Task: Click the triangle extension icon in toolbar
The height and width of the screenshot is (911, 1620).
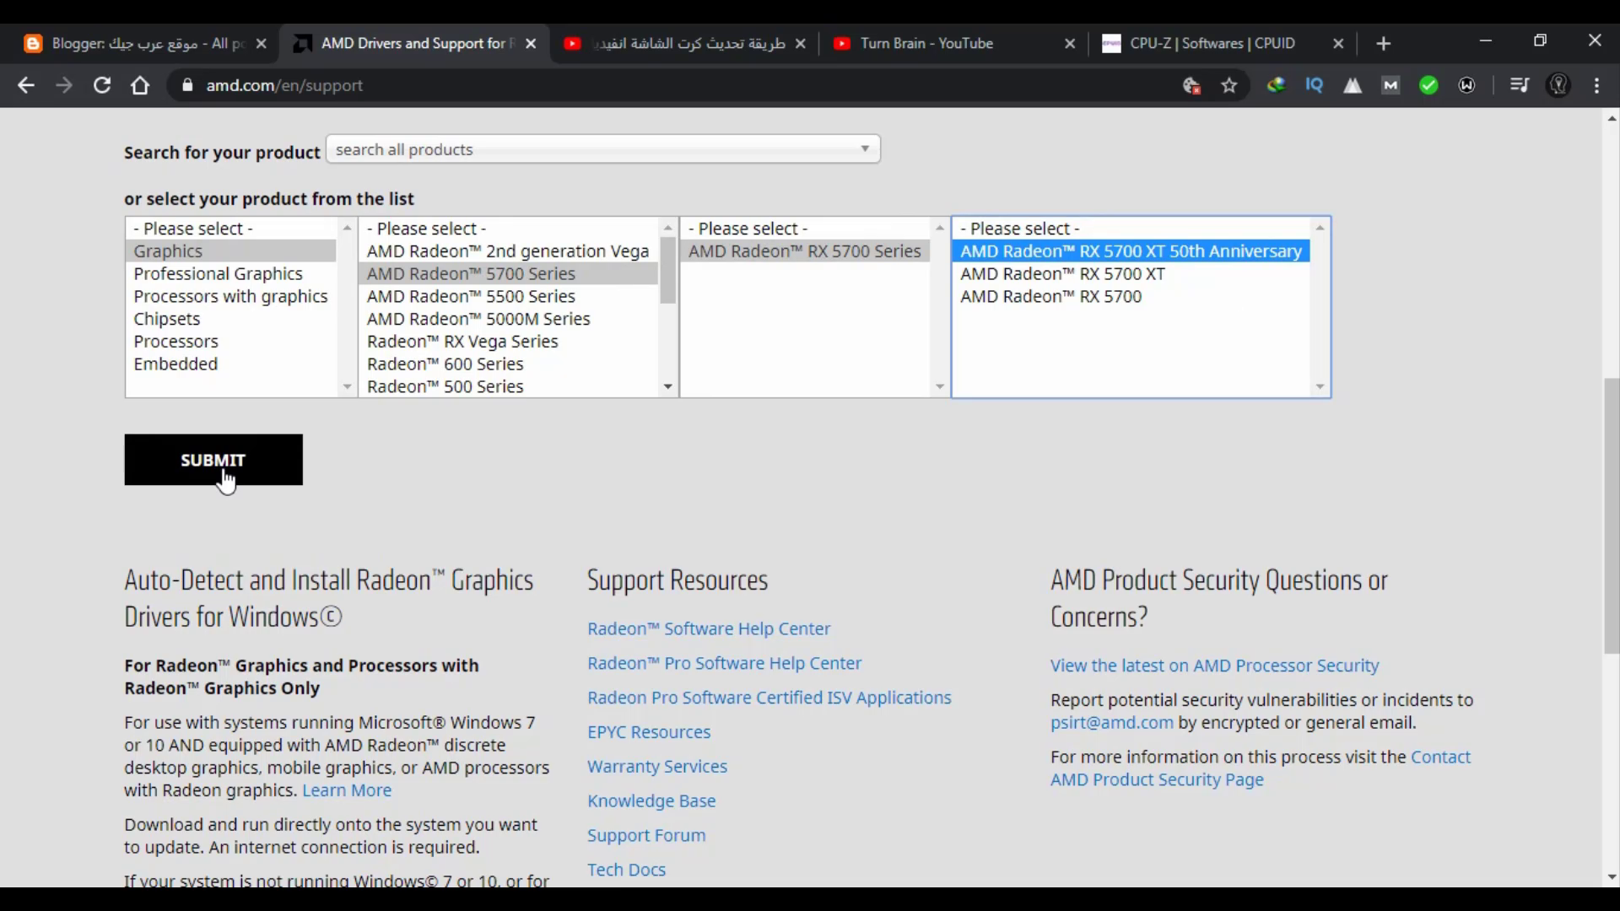Action: click(x=1353, y=85)
